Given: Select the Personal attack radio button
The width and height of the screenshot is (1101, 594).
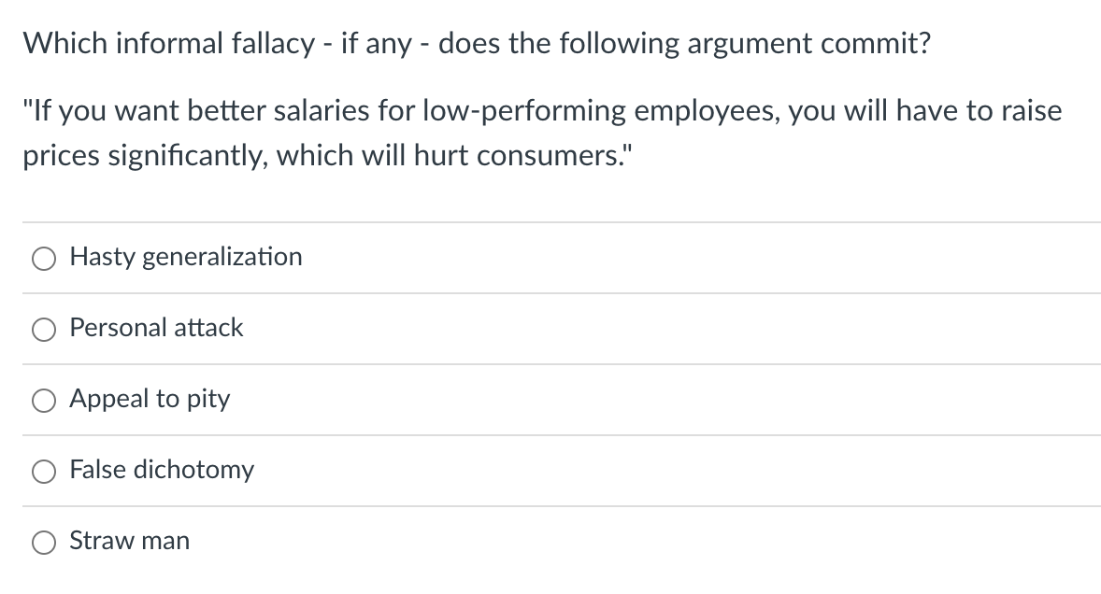Looking at the screenshot, I should pyautogui.click(x=43, y=330).
